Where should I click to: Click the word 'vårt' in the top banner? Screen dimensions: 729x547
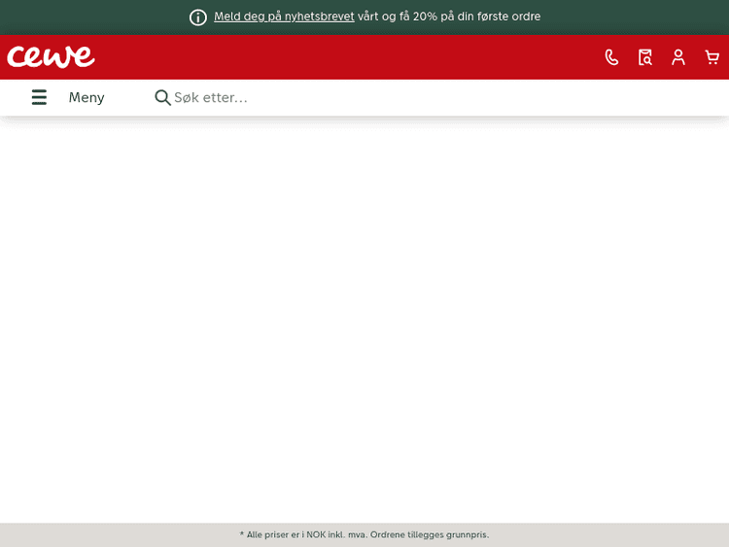tap(369, 17)
